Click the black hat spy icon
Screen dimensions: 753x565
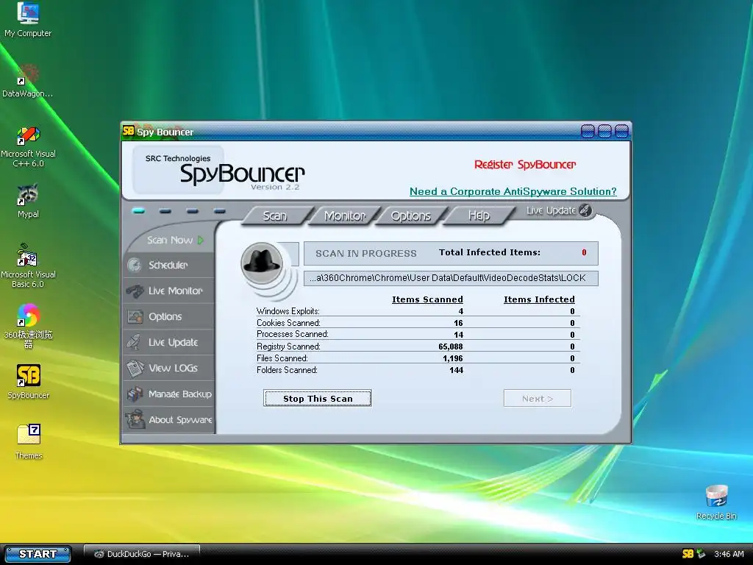click(262, 263)
